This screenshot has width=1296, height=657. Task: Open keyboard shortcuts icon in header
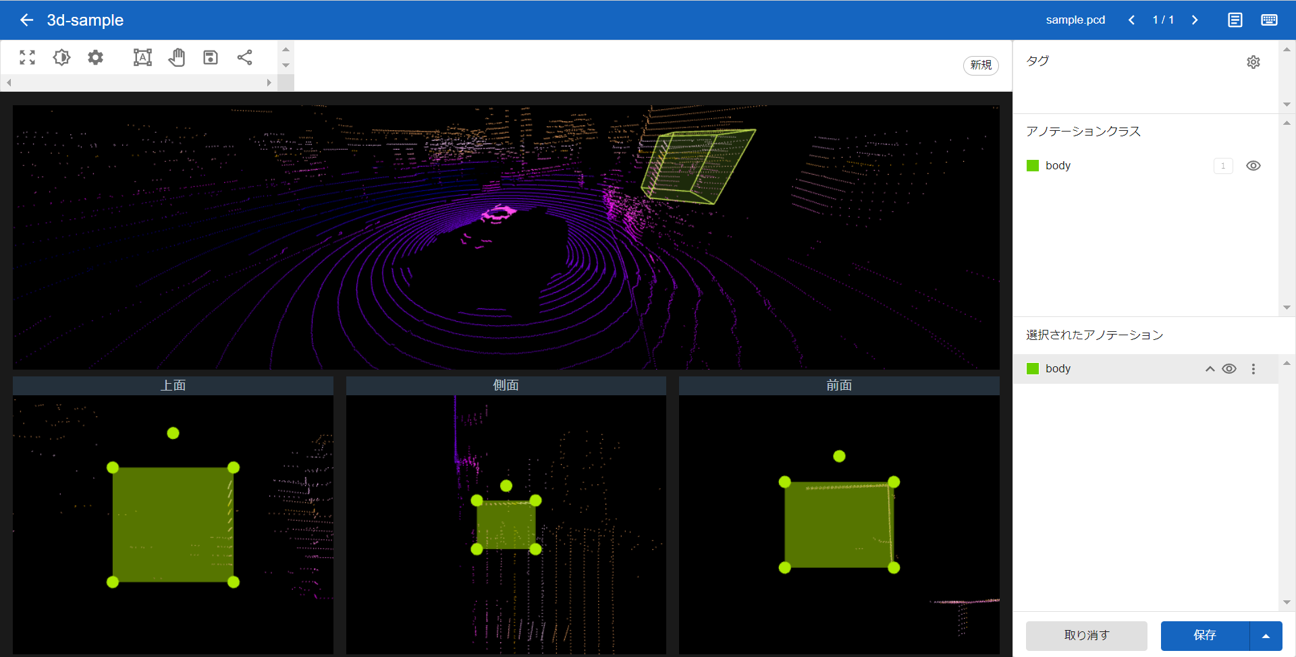[x=1269, y=20]
